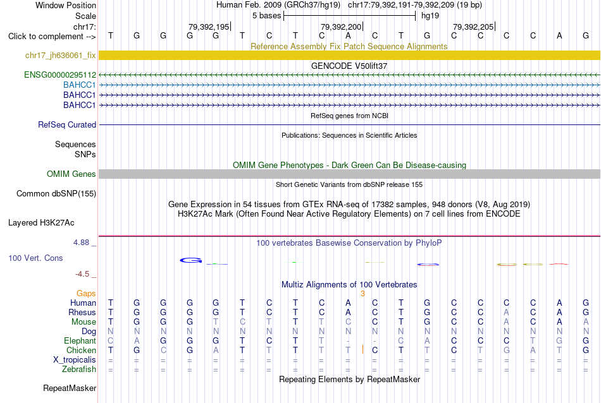The image size is (601, 403).
Task: Click the 'H3K27Ac Mark' ENCODE track title
Action: [349, 214]
